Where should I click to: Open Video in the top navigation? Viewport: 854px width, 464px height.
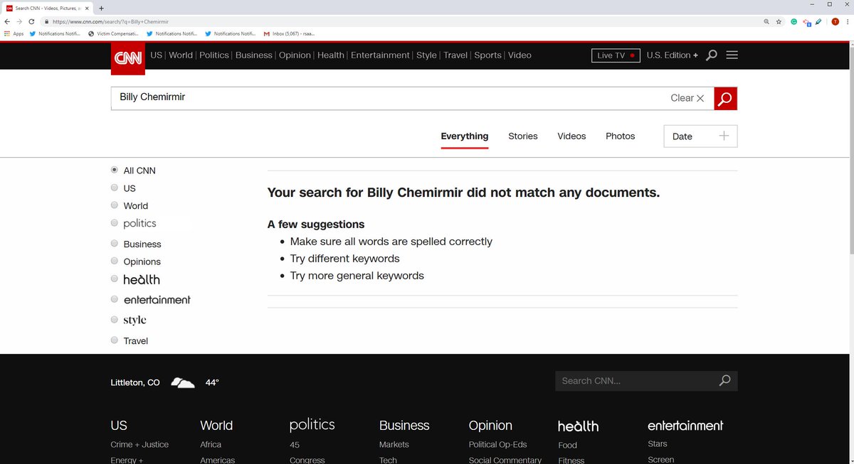click(520, 55)
